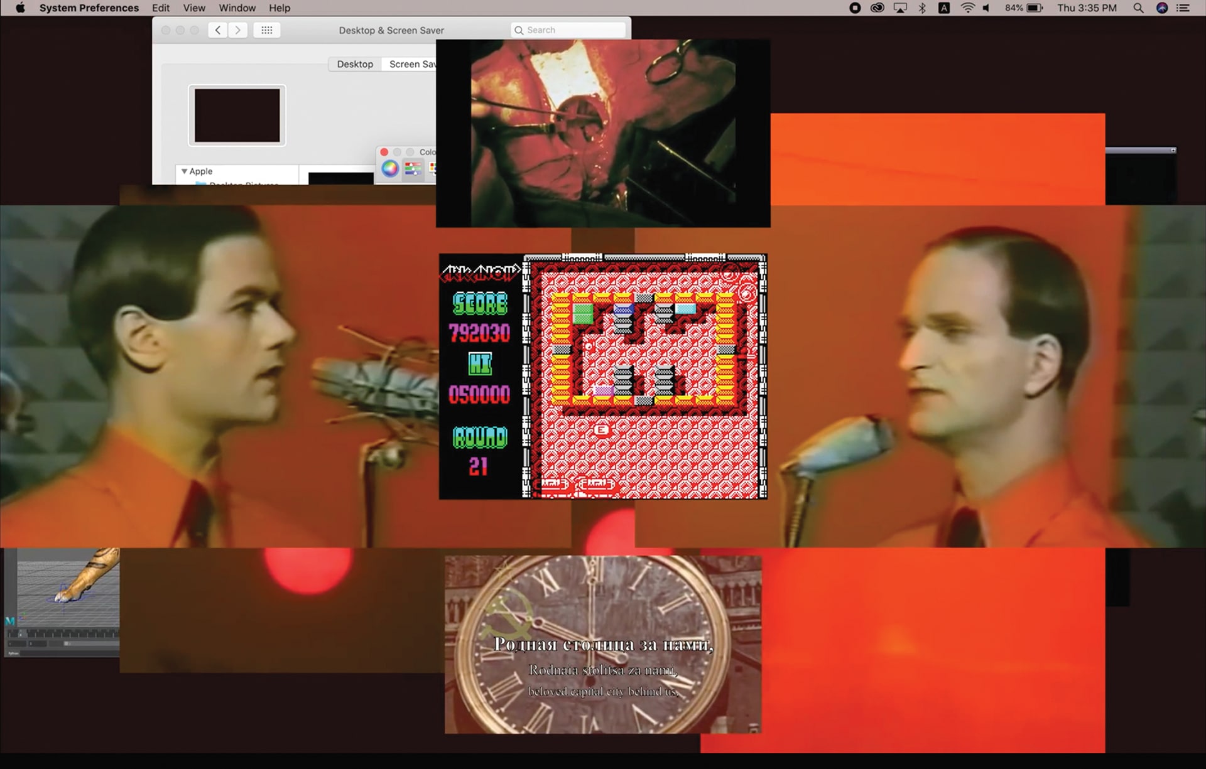Open the System Preferences app menu
The image size is (1206, 769).
[89, 8]
